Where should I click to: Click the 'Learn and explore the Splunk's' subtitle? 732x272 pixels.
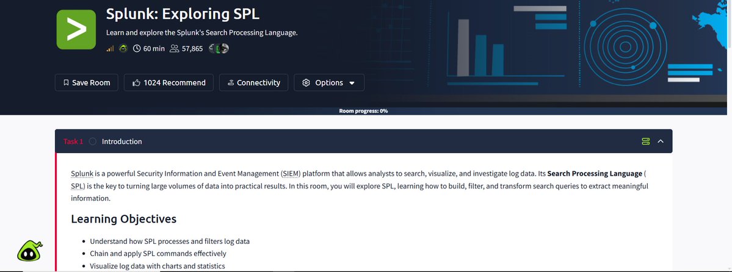click(201, 33)
